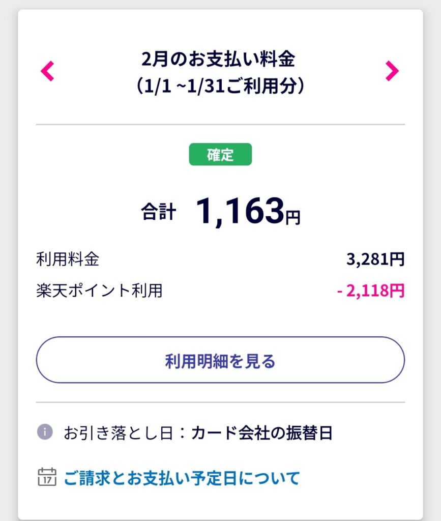
Task: Open 利用明細を見る usage details
Action: pyautogui.click(x=220, y=361)
